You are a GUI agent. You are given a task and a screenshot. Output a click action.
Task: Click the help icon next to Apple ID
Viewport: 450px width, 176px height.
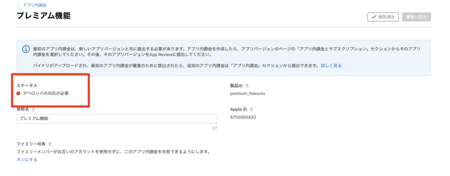coord(251,109)
